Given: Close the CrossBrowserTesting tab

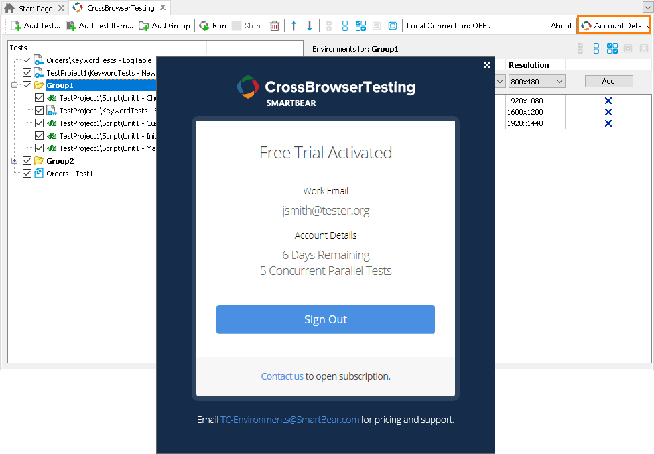Looking at the screenshot, I should click(x=163, y=7).
